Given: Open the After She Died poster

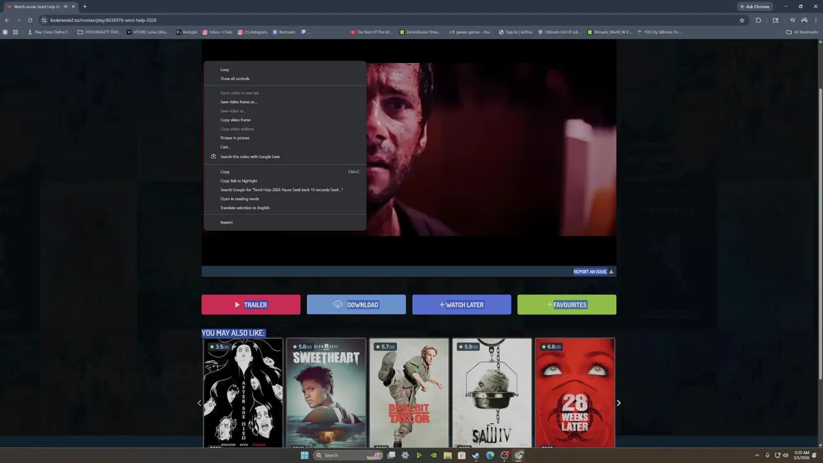Looking at the screenshot, I should click(x=243, y=393).
